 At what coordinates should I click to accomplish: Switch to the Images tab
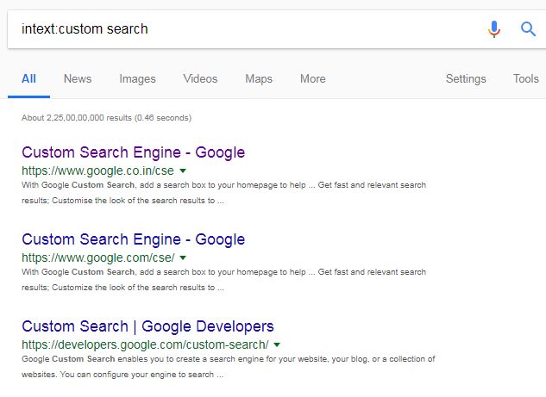137,78
